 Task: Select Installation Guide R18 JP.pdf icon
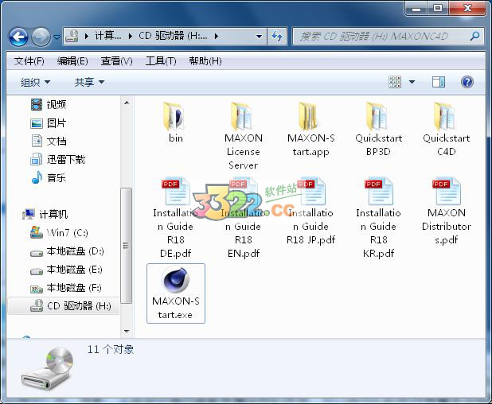pos(310,192)
